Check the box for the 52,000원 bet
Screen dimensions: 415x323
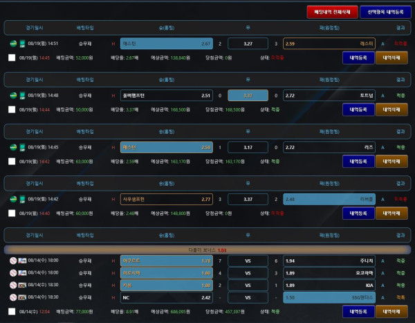point(12,58)
